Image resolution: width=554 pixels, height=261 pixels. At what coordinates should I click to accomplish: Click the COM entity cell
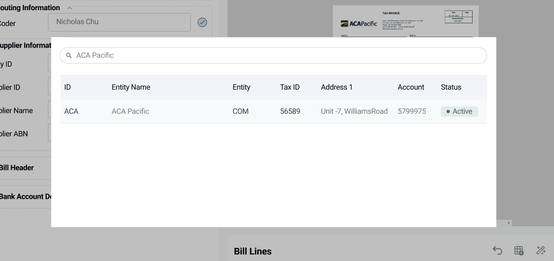240,111
